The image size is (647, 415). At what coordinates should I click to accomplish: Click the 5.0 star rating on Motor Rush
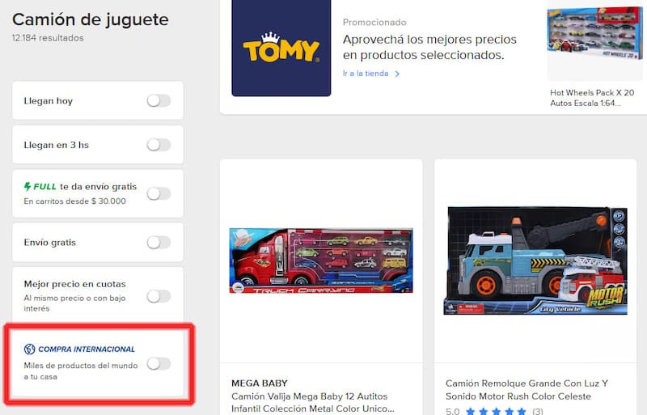[x=494, y=411]
